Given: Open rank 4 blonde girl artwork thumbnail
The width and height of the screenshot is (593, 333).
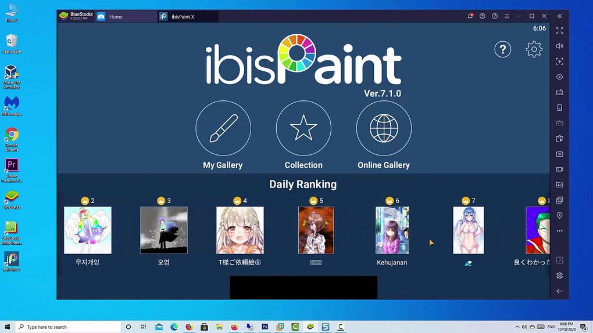Looking at the screenshot, I should coord(240,230).
